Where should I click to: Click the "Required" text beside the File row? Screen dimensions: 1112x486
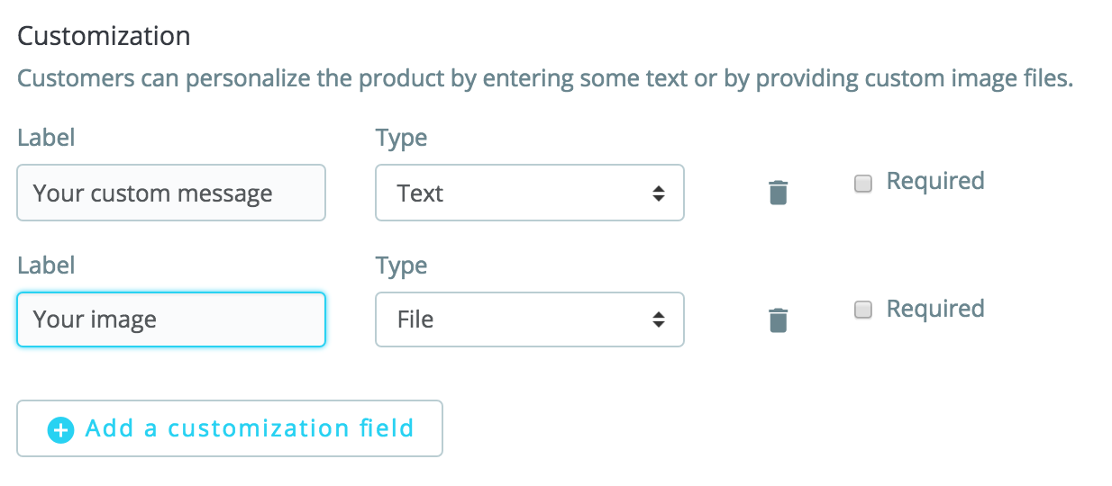point(934,309)
